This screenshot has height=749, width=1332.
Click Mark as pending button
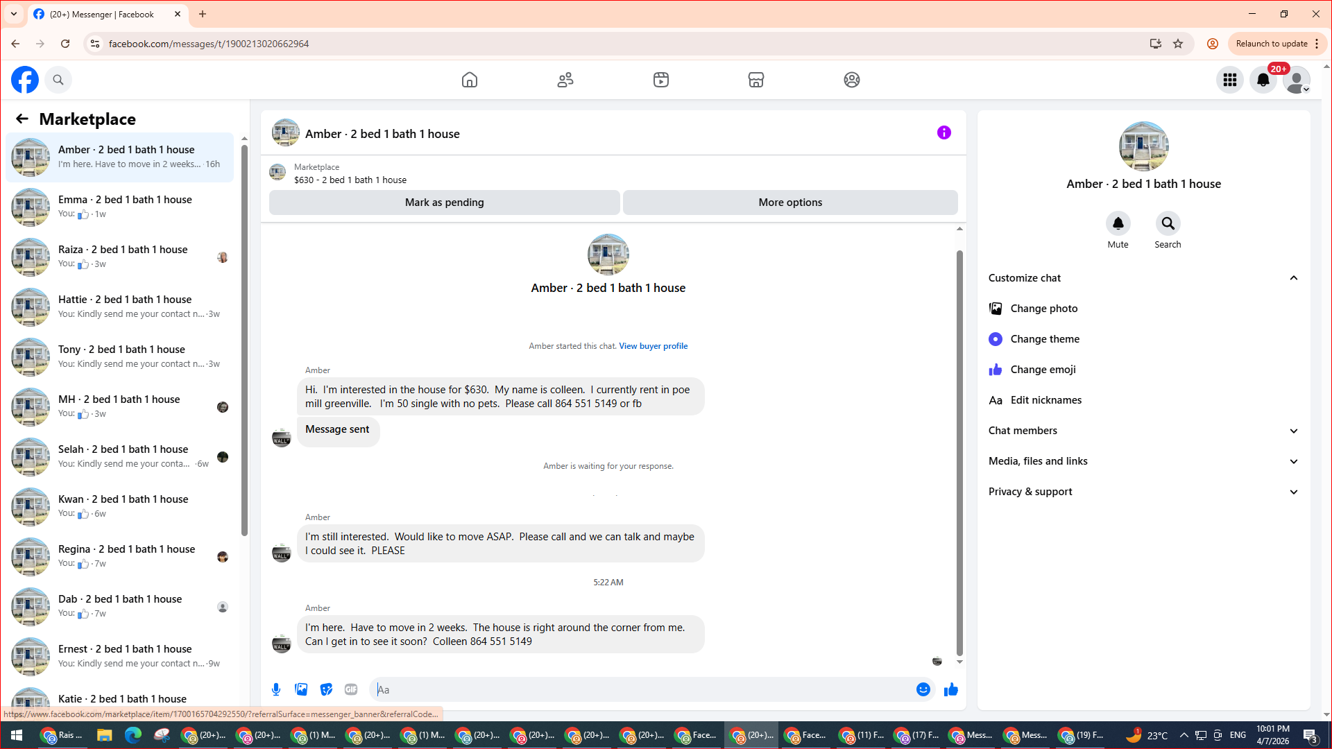(x=445, y=203)
